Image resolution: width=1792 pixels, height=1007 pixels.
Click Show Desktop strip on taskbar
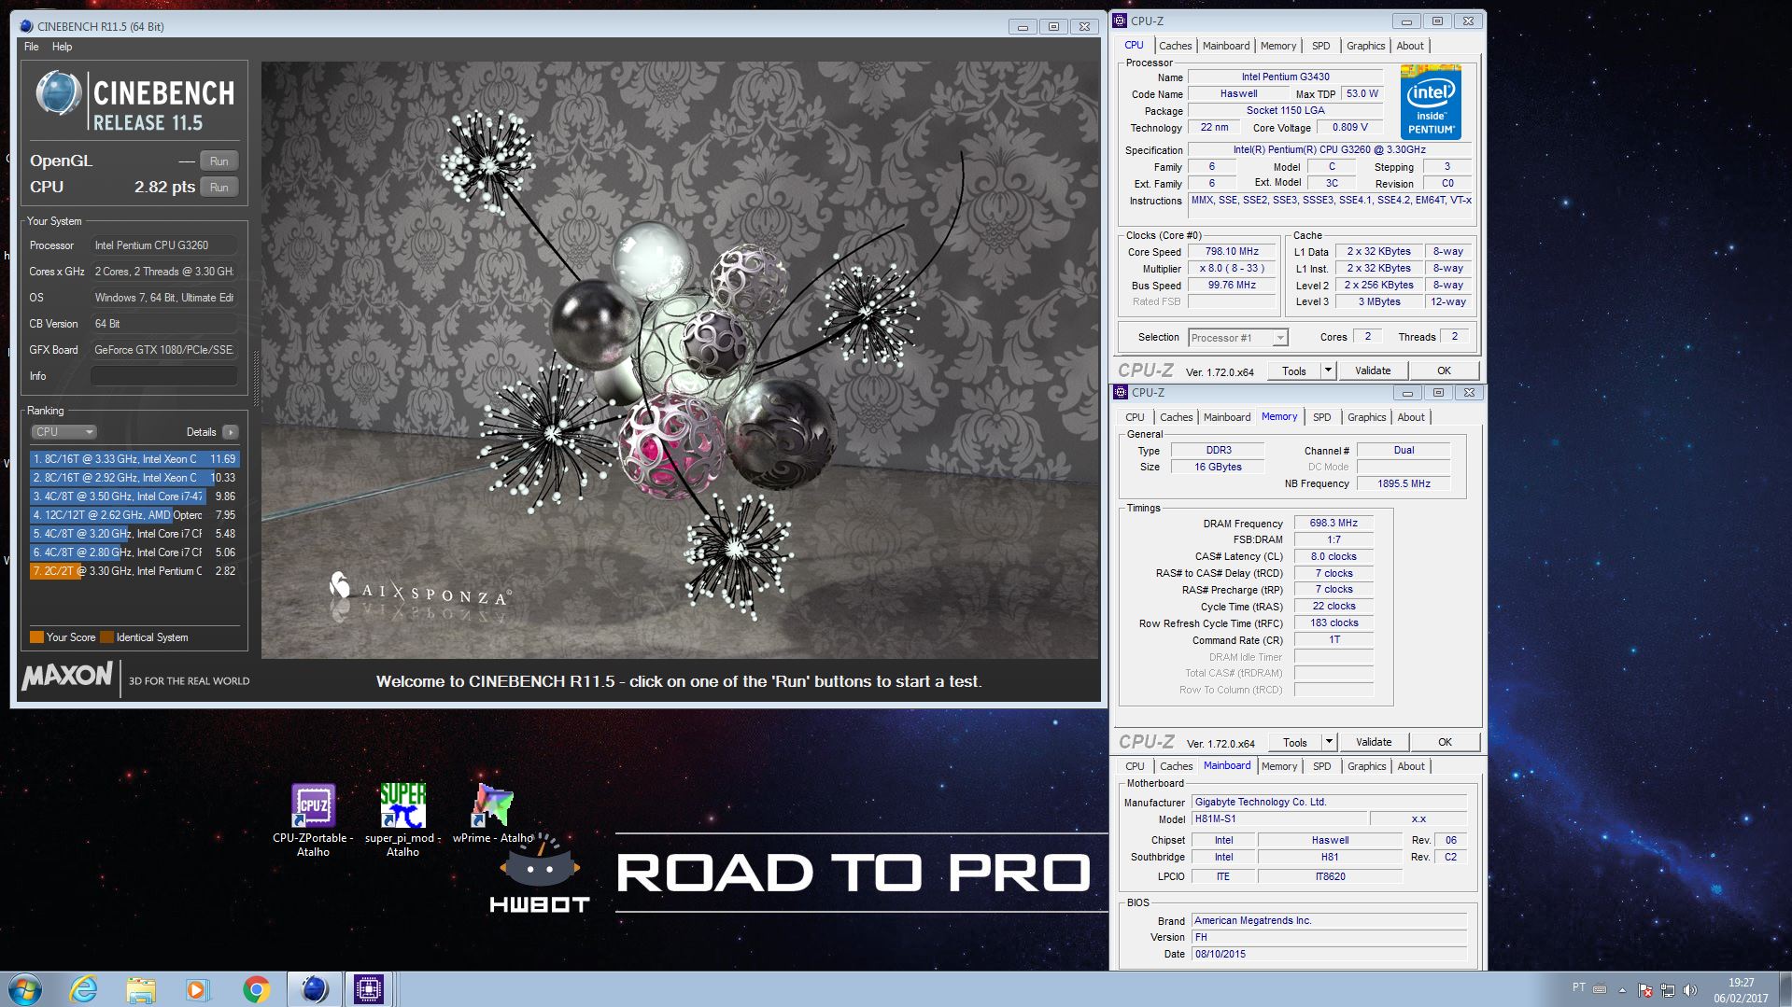(1785, 989)
